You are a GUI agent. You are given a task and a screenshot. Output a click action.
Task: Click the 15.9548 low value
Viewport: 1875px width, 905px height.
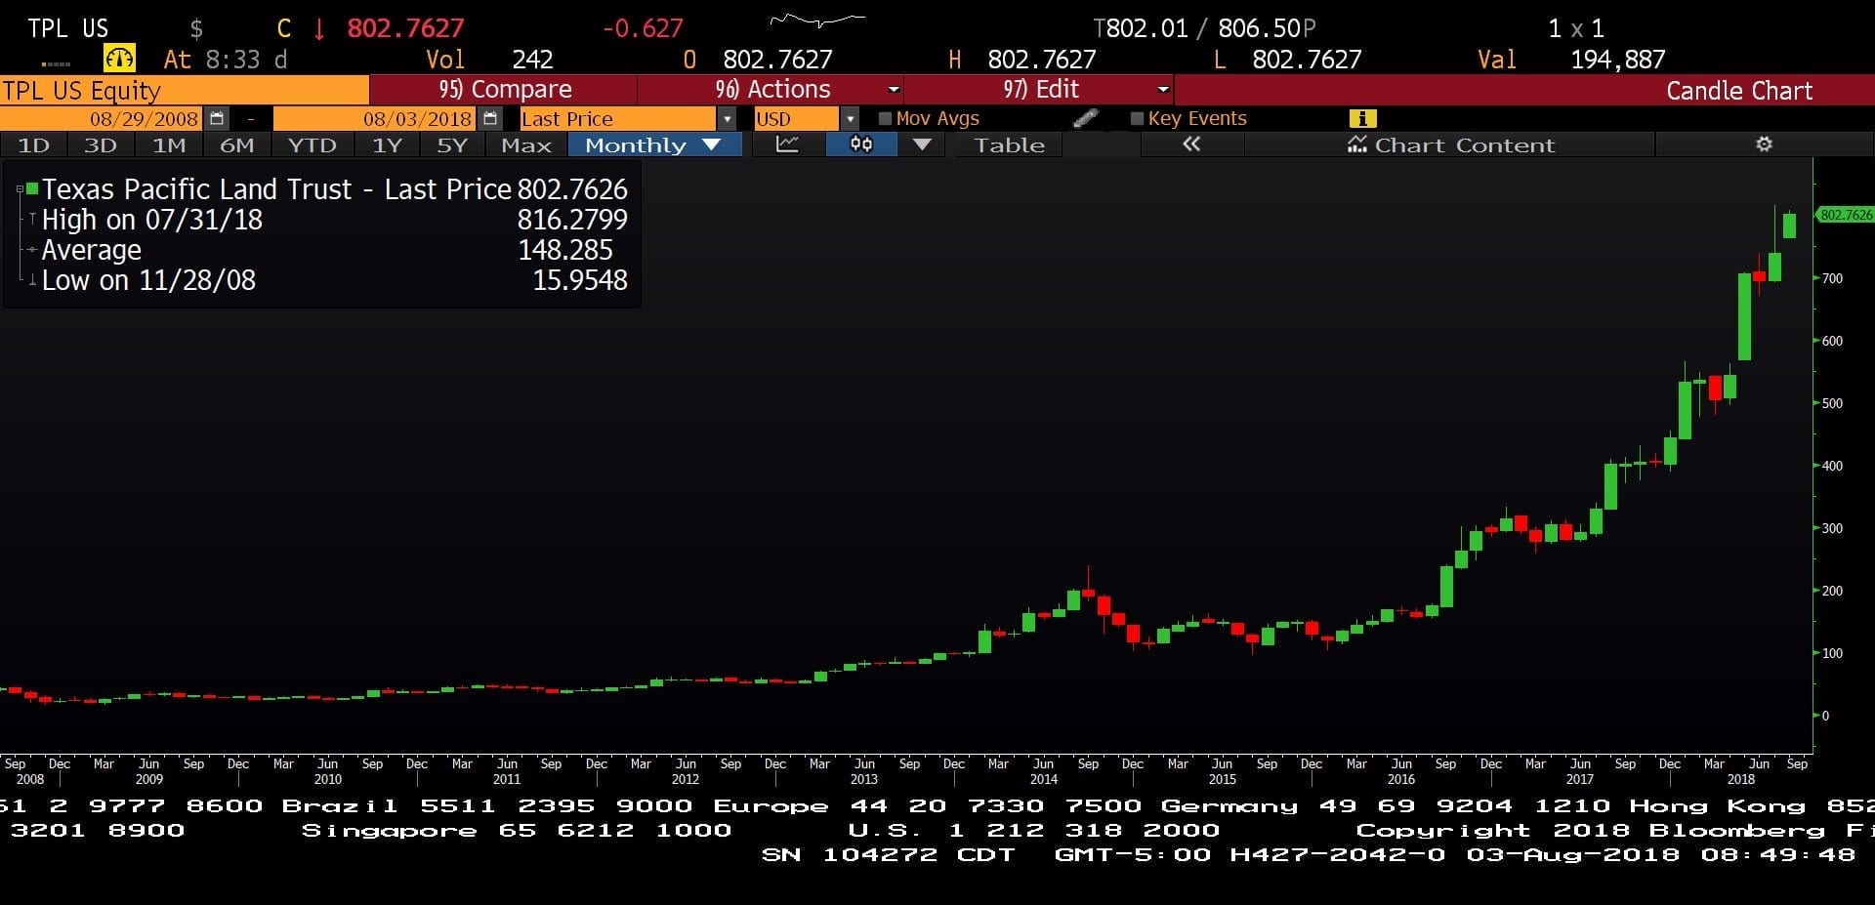click(x=580, y=280)
